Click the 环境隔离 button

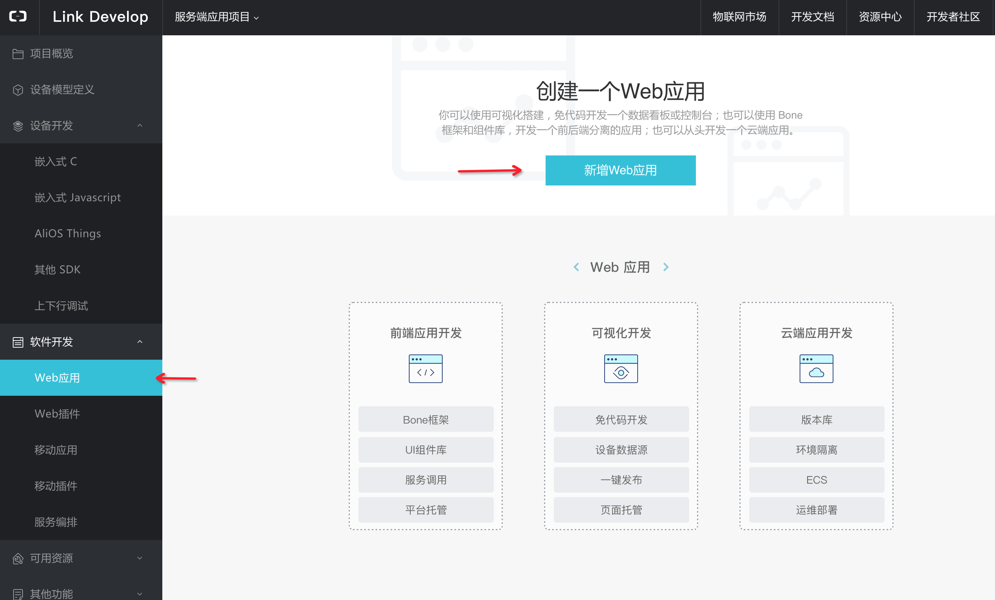point(817,450)
